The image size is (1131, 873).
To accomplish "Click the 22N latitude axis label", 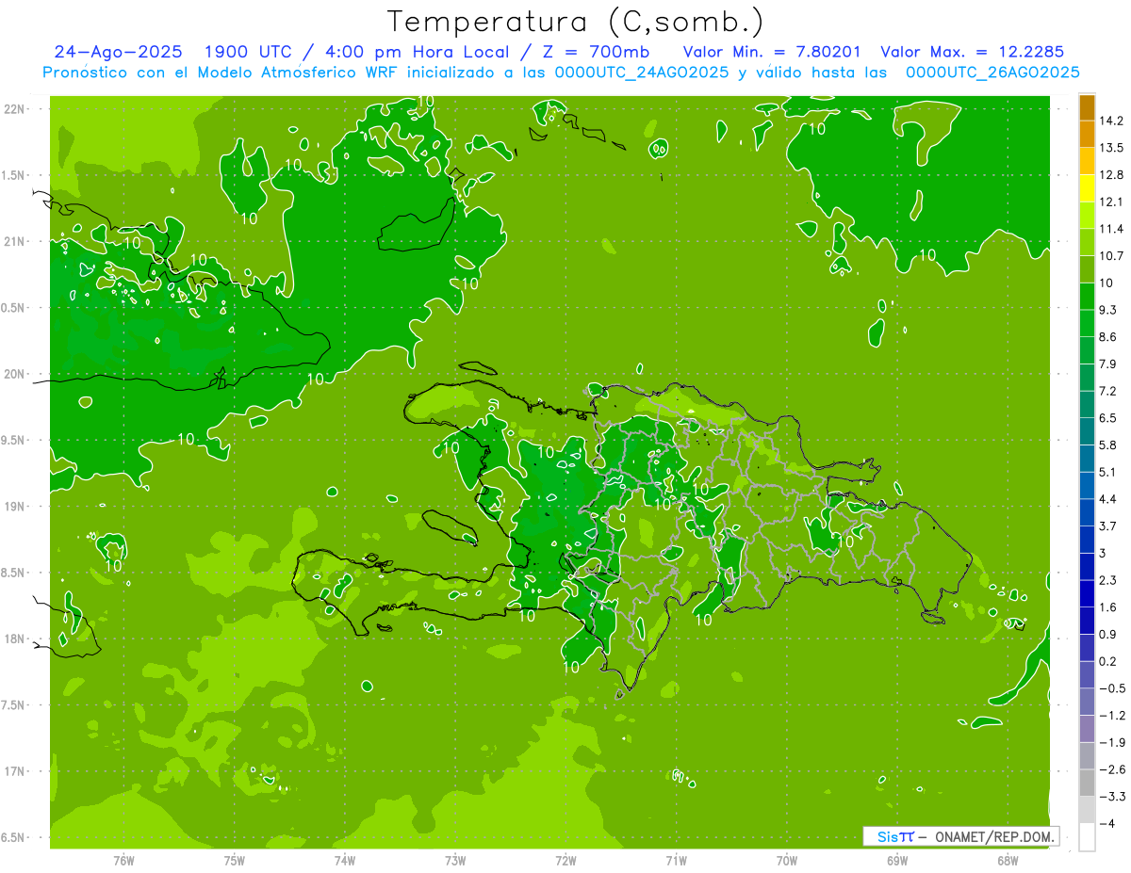I will [x=14, y=109].
